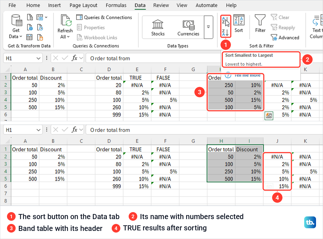Toggle the Filter funnel button
This screenshot has height=239, width=323.
[260, 24]
